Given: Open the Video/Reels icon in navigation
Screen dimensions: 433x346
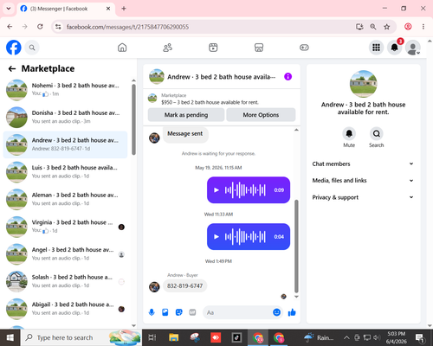Looking at the screenshot, I should click(x=213, y=48).
